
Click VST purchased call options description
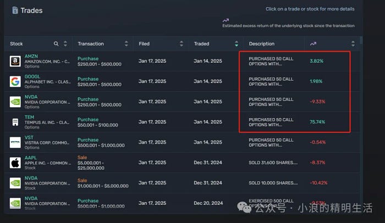tap(271, 143)
